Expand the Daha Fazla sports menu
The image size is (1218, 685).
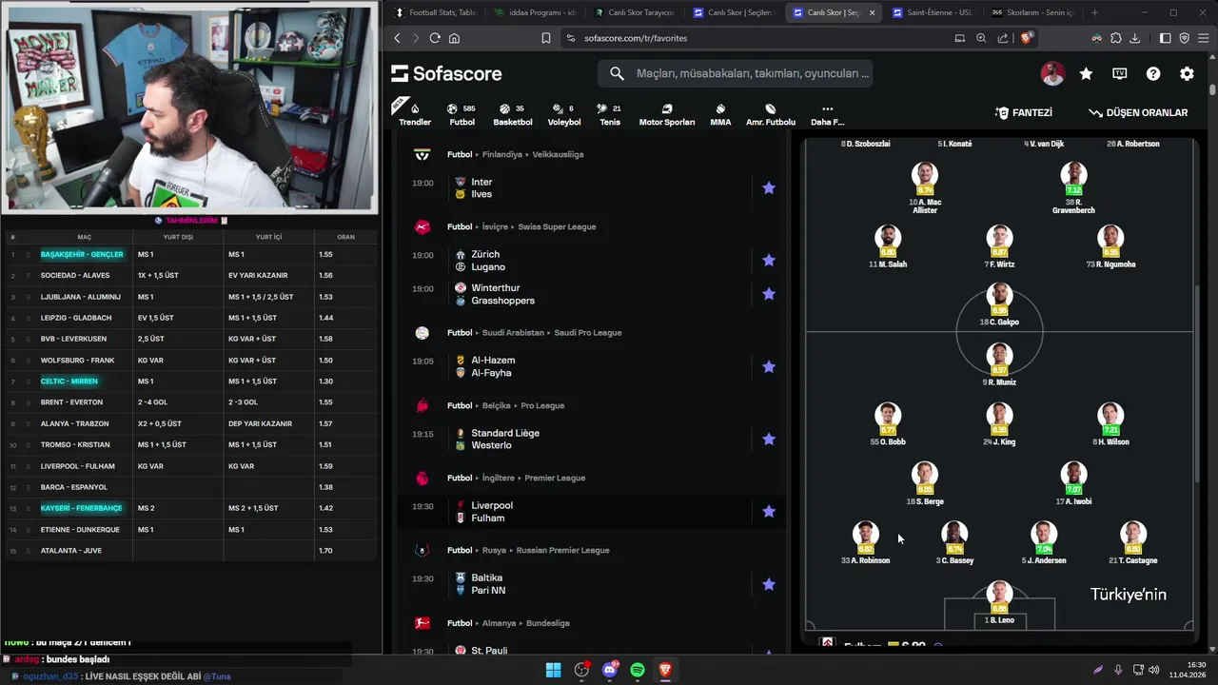(x=827, y=114)
